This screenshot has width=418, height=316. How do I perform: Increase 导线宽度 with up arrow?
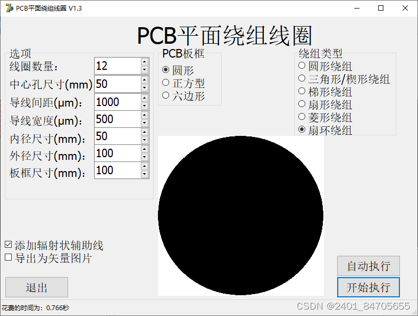coord(145,115)
